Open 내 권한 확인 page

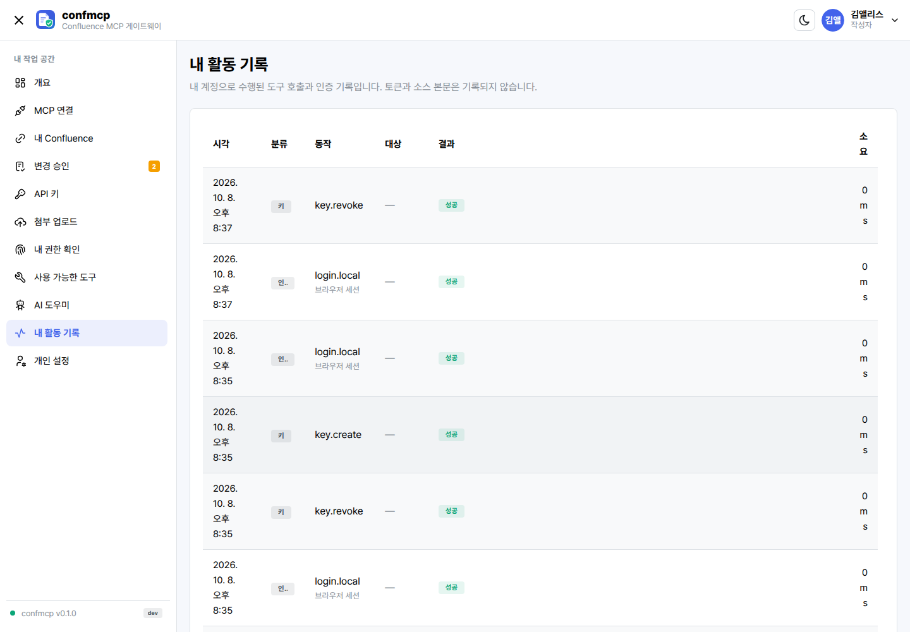click(x=87, y=250)
